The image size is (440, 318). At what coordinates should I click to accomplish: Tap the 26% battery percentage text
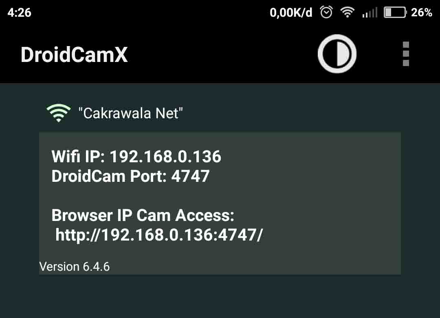click(422, 13)
